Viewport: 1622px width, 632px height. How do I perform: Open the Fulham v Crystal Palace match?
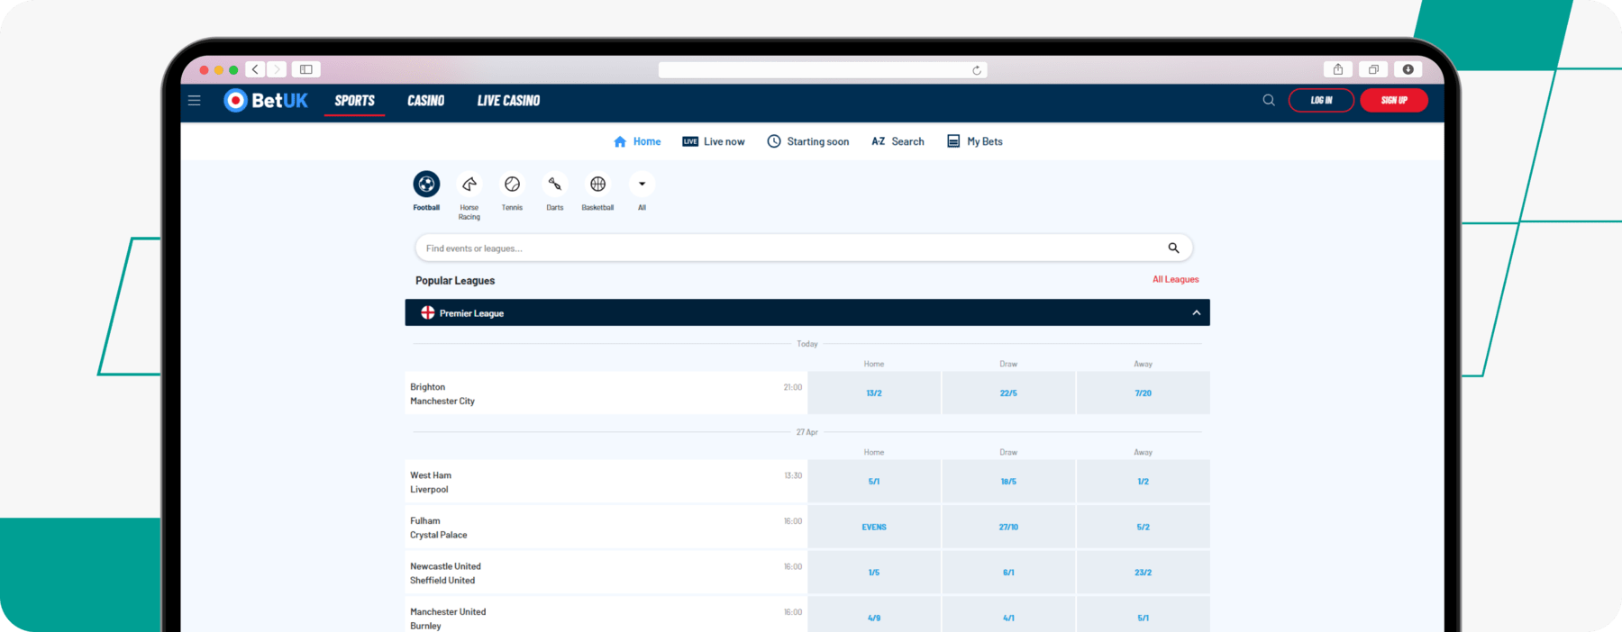[x=606, y=527]
